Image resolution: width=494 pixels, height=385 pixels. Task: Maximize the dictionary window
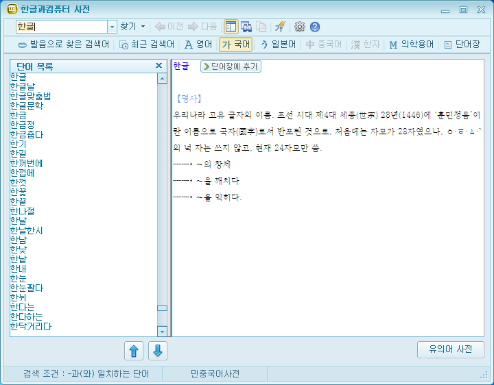[463, 10]
